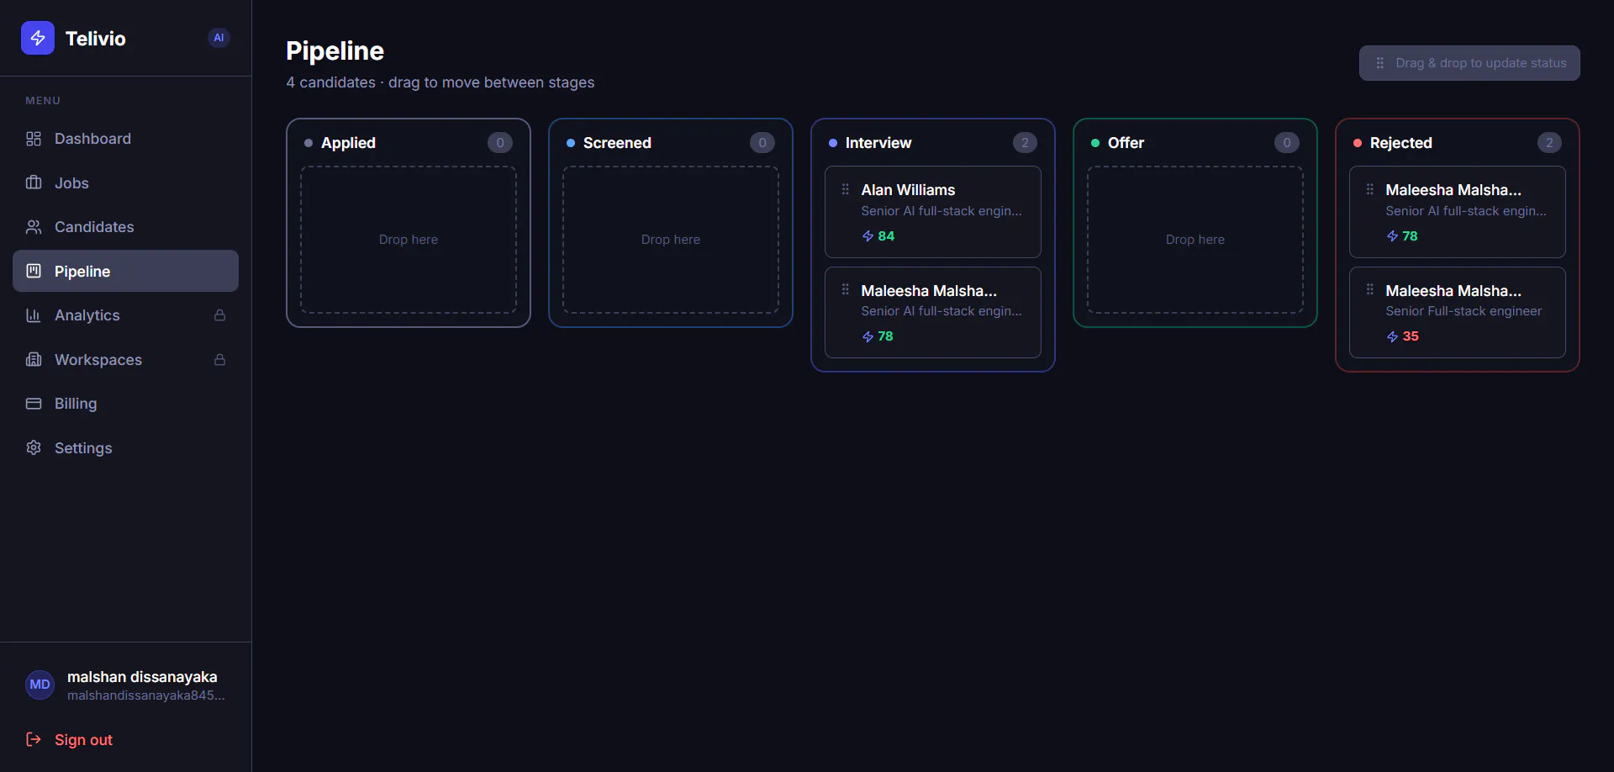Open Rejected Maleesha Malsha card with score 78

1458,212
